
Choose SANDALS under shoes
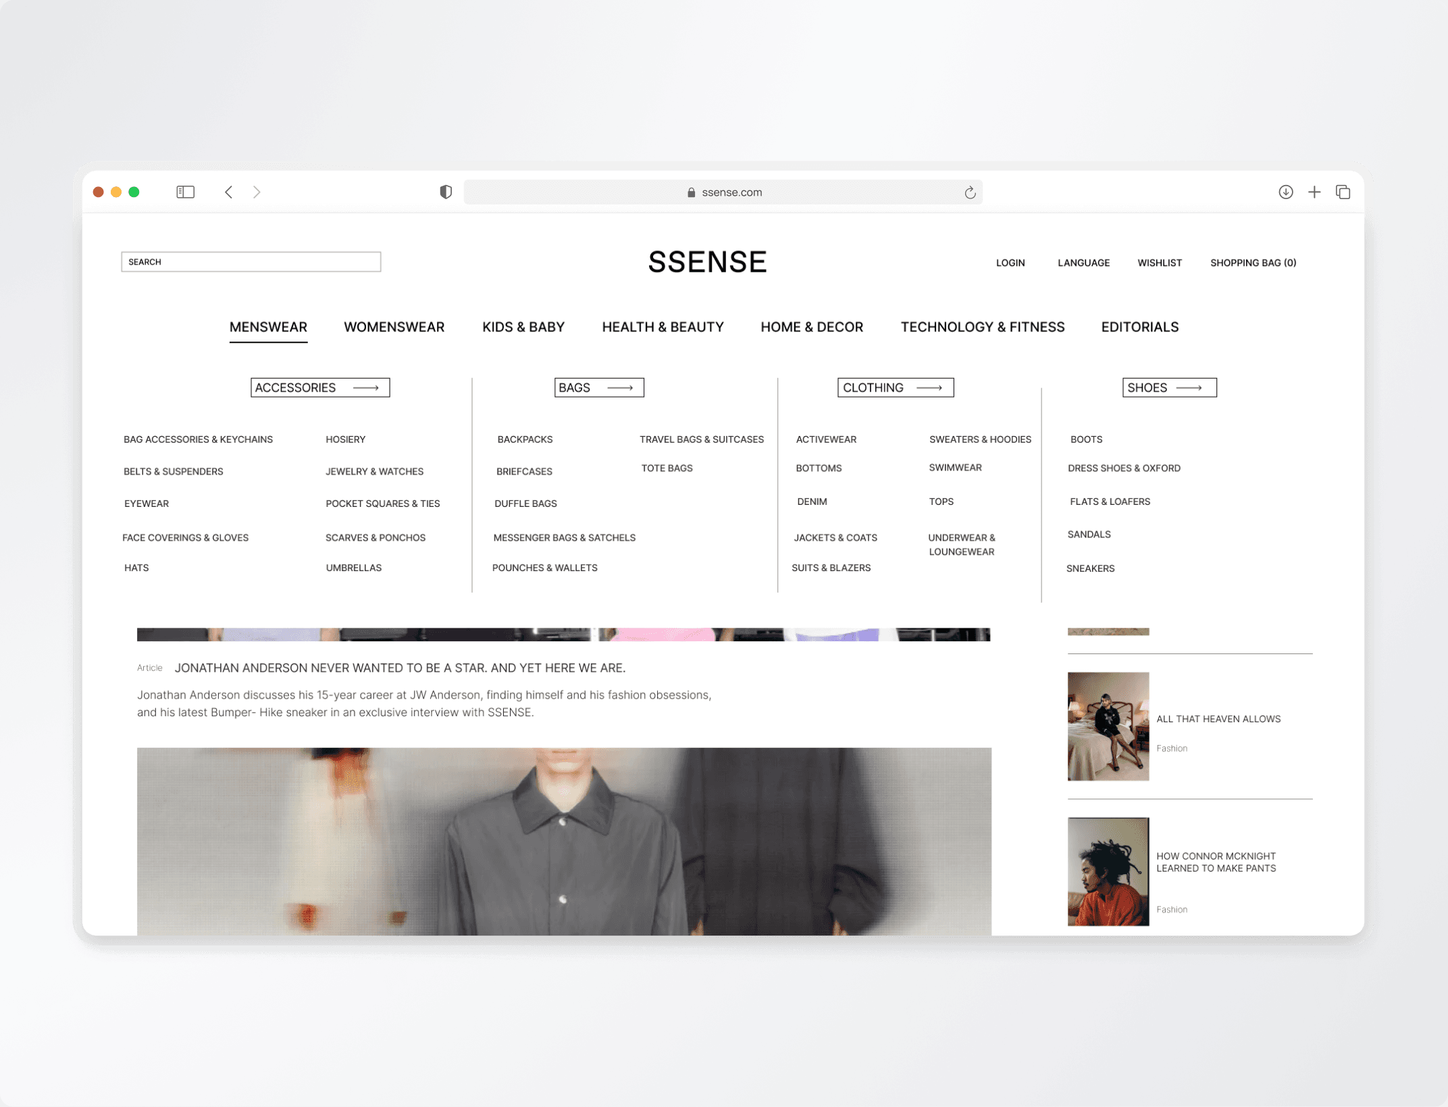[1089, 535]
